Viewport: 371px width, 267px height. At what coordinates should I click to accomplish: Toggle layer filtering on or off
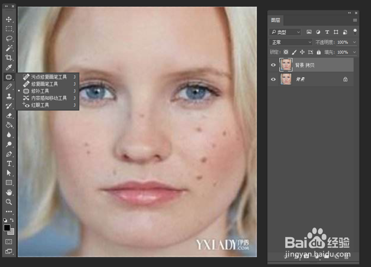(x=355, y=32)
